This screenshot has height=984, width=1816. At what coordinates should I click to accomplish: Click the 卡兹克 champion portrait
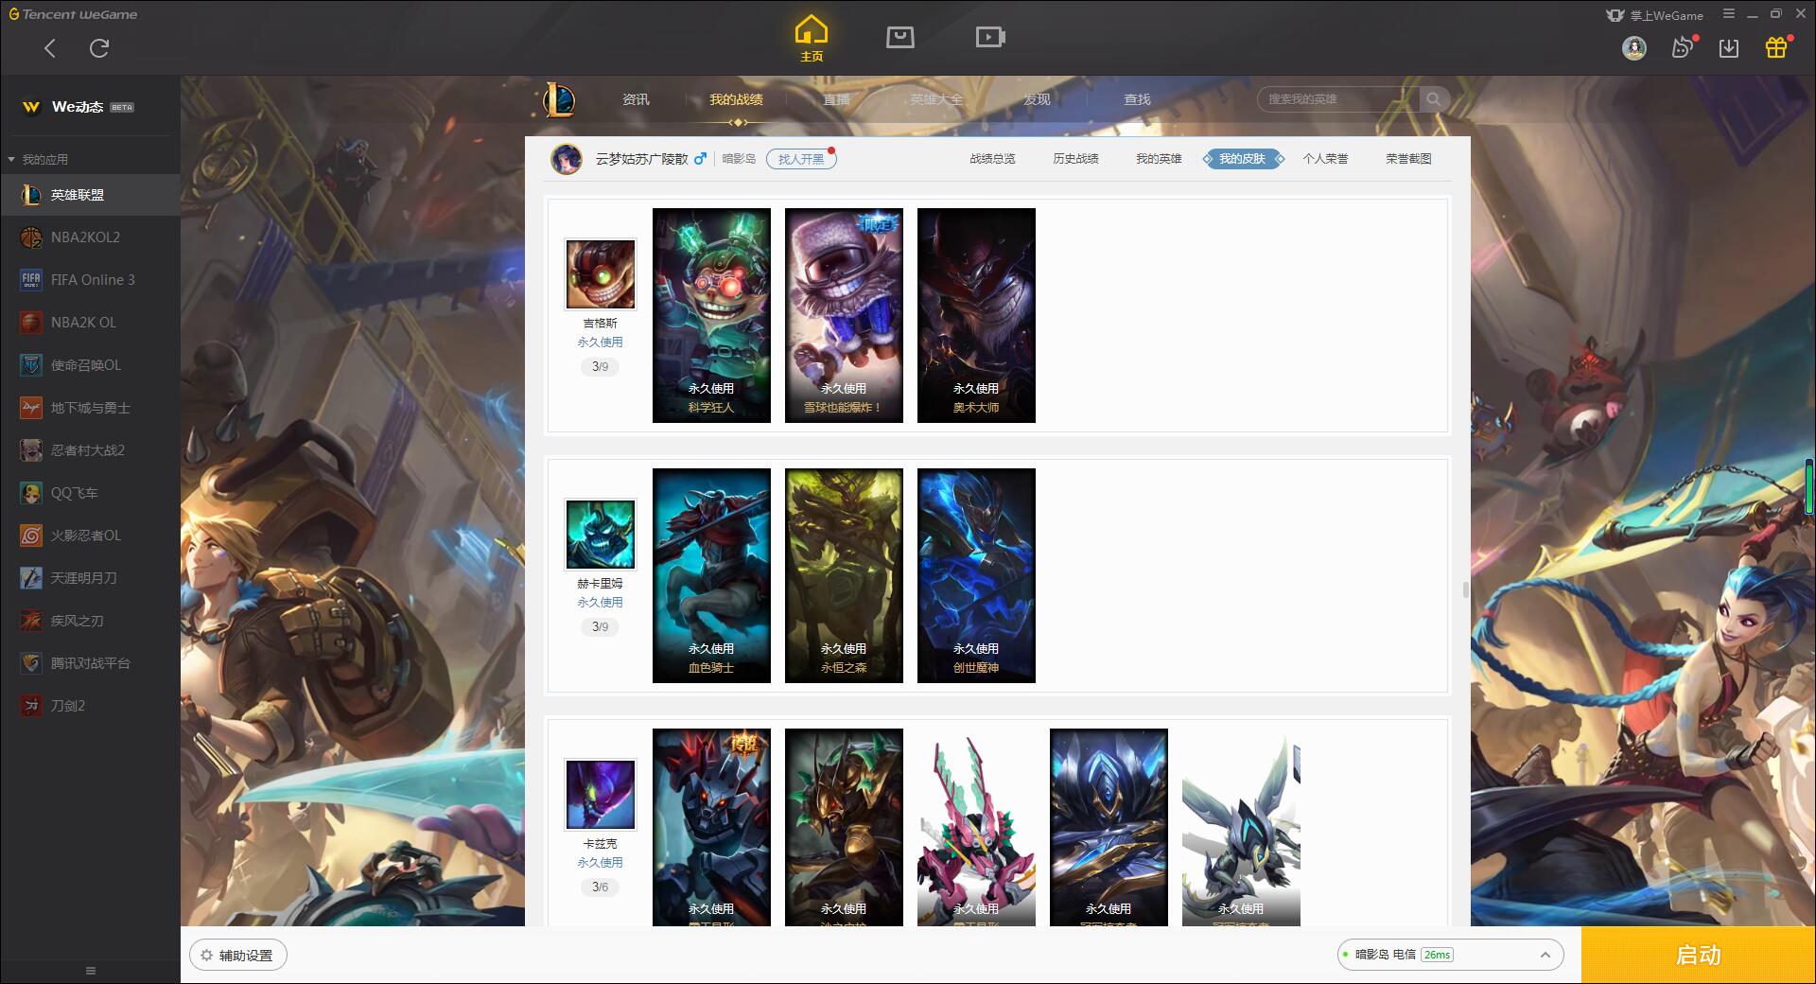click(x=601, y=795)
